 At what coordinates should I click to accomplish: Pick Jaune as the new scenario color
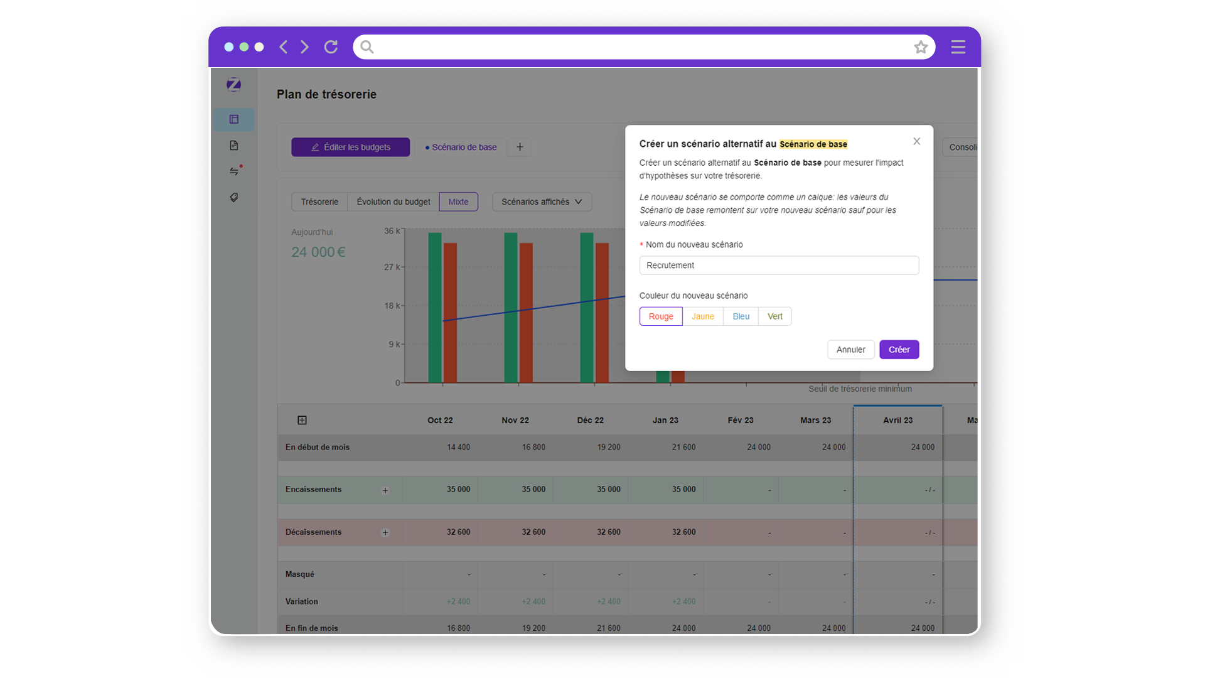click(702, 316)
